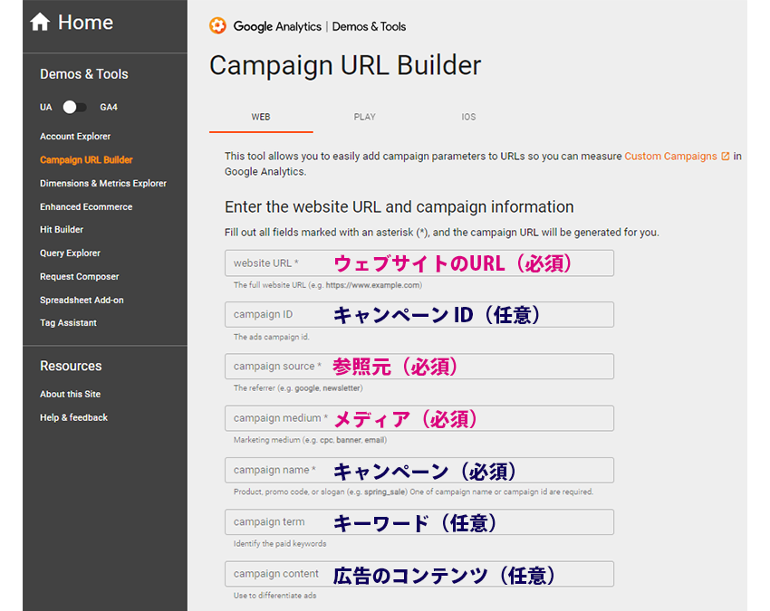This screenshot has width=770, height=611.
Task: Focus the campaign medium input field
Action: coord(419,418)
